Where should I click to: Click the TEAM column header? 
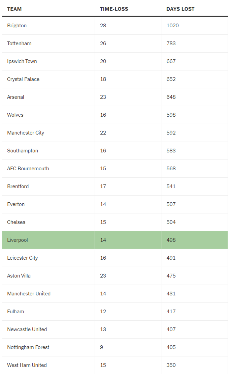[x=14, y=9]
